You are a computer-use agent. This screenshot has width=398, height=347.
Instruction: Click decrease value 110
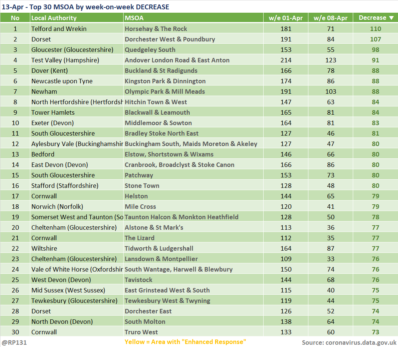point(375,29)
